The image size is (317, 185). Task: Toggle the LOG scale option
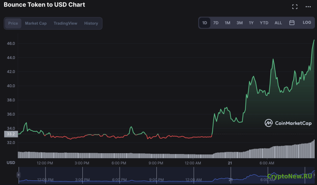307,22
